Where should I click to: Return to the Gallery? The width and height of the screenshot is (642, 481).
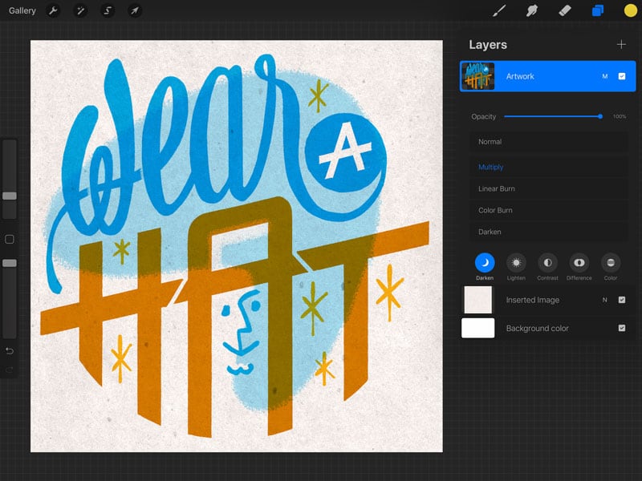[22, 10]
